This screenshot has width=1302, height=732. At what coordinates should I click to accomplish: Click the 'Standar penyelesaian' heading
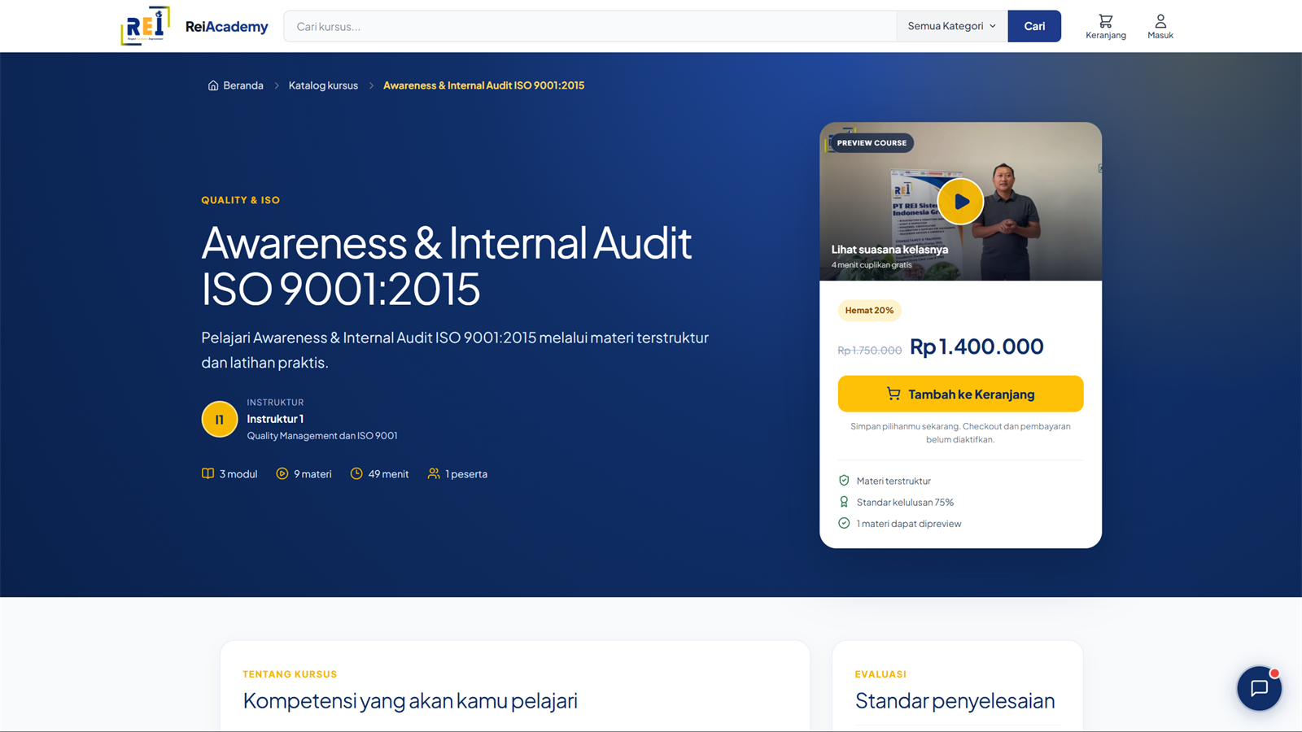[x=955, y=700]
